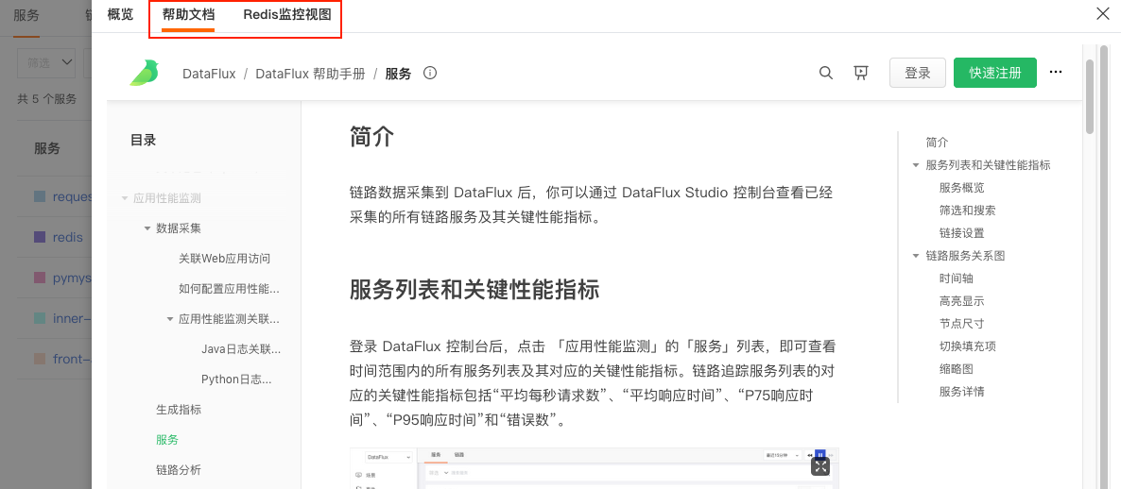Click the help document vertical scrollbar
Screen dimensions: 1121x489
click(x=1090, y=96)
